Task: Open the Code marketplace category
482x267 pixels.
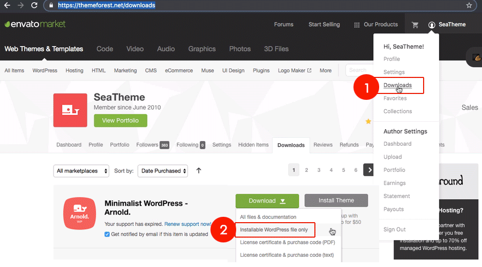Action: coord(105,49)
